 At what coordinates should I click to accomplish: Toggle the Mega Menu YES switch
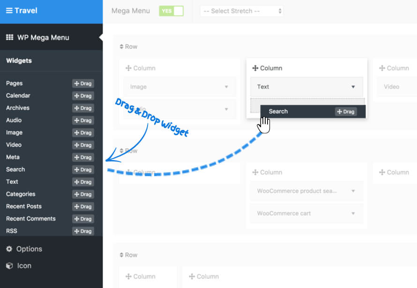(171, 10)
